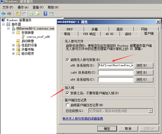The image size is (162, 134).
Task: Click the 驱动程序 folder icon
Action: click(18, 53)
